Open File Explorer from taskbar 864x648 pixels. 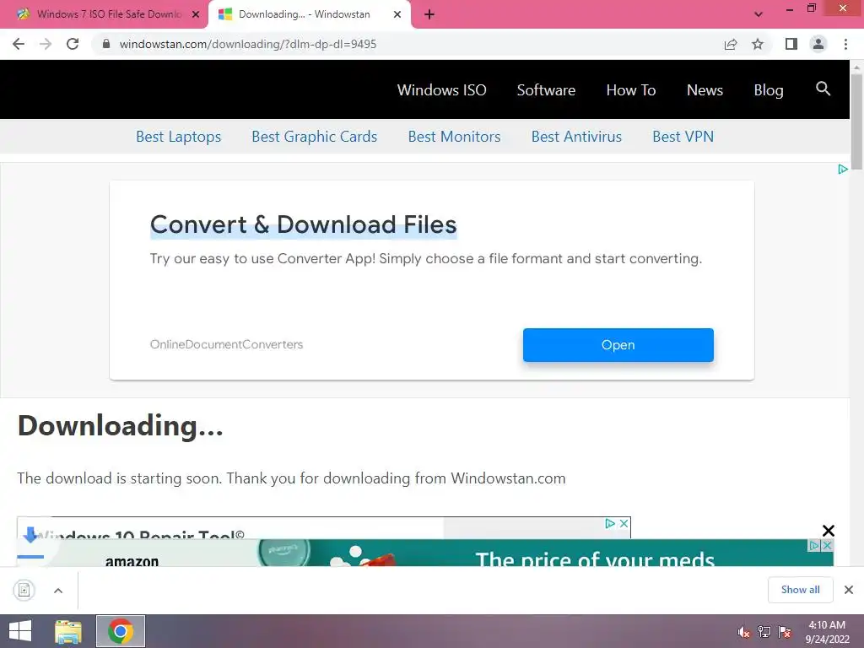click(68, 631)
